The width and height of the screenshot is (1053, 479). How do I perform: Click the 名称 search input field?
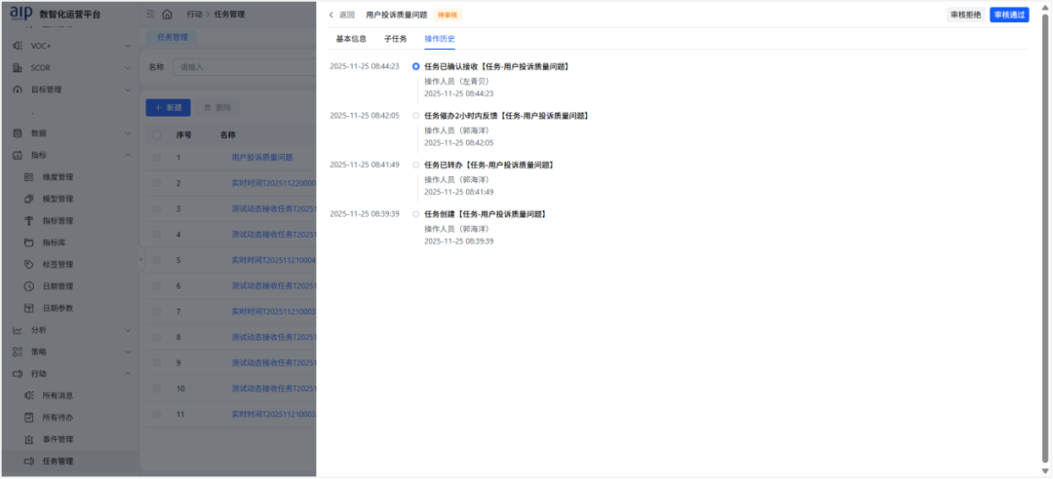244,67
